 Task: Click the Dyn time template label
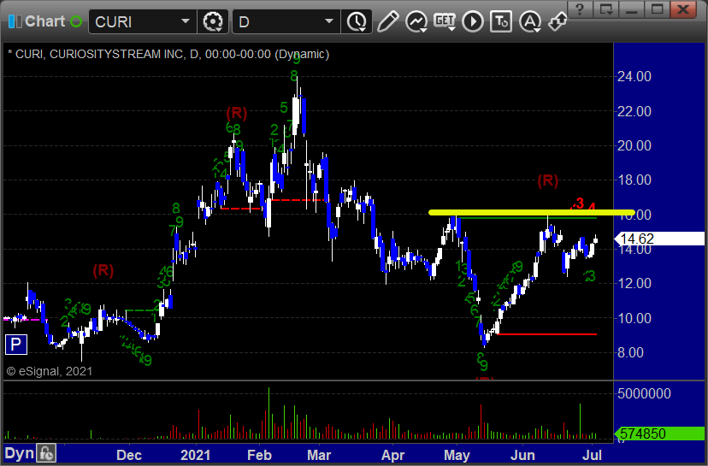(20, 453)
